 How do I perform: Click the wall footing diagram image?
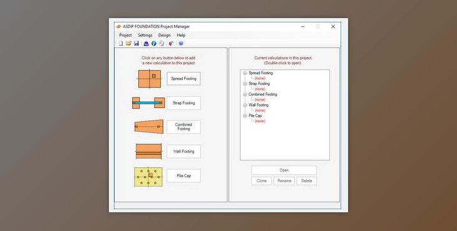pyautogui.click(x=148, y=151)
